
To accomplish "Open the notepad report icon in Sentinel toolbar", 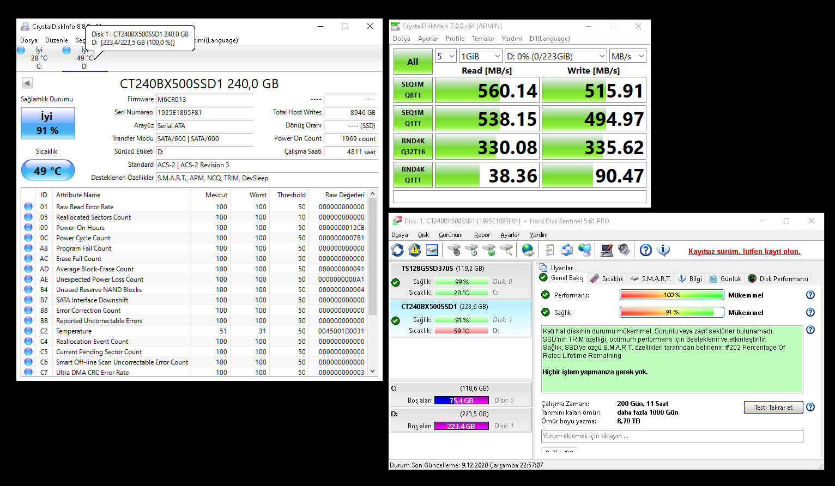I will 550,250.
